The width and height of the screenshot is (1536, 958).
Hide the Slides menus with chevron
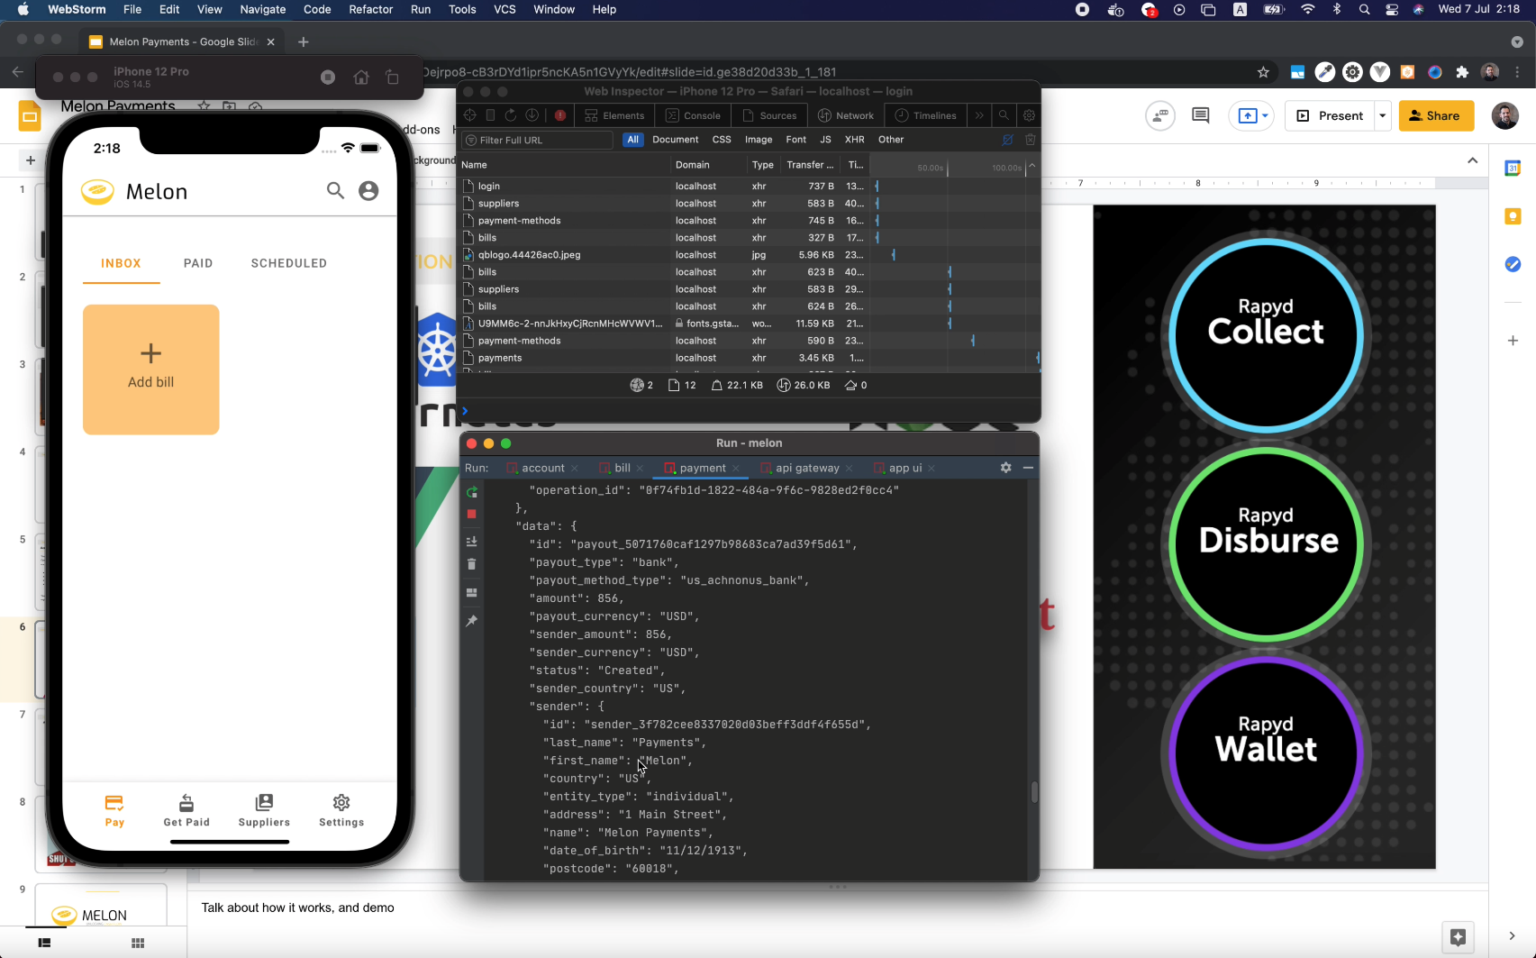coord(1472,160)
